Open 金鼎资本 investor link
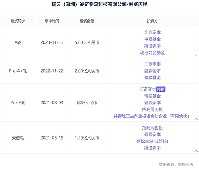This screenshot has height=170, width=199. (x=152, y=33)
